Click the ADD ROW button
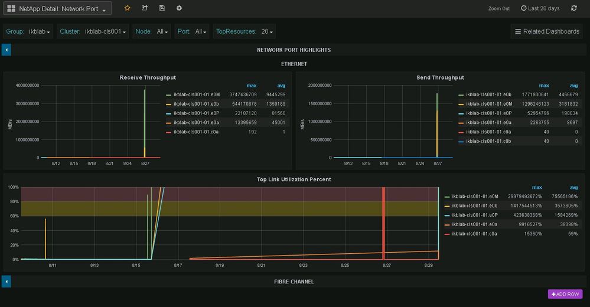 (565, 294)
